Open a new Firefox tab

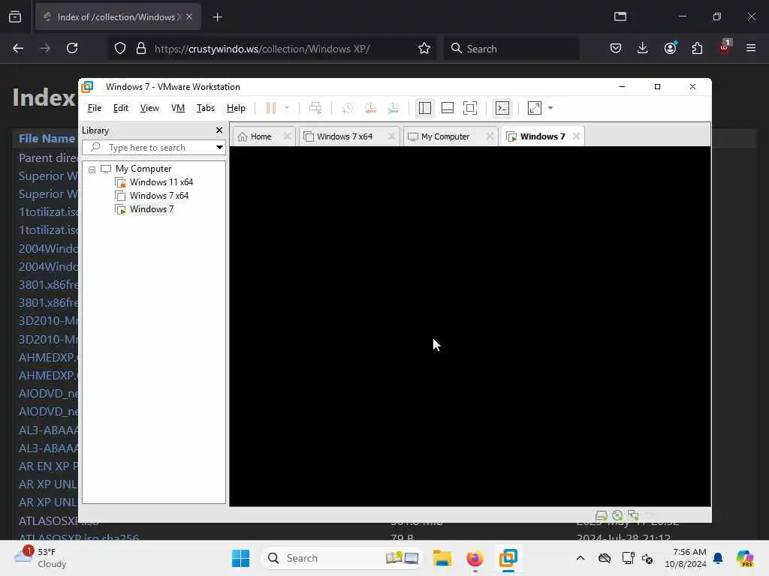[x=217, y=17]
